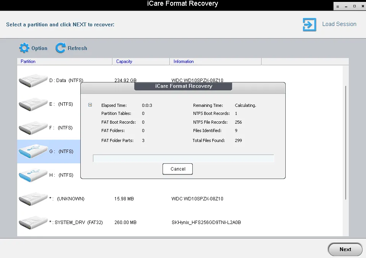The width and height of the screenshot is (366, 258).
Task: Cancel the scanning process
Action: click(177, 169)
